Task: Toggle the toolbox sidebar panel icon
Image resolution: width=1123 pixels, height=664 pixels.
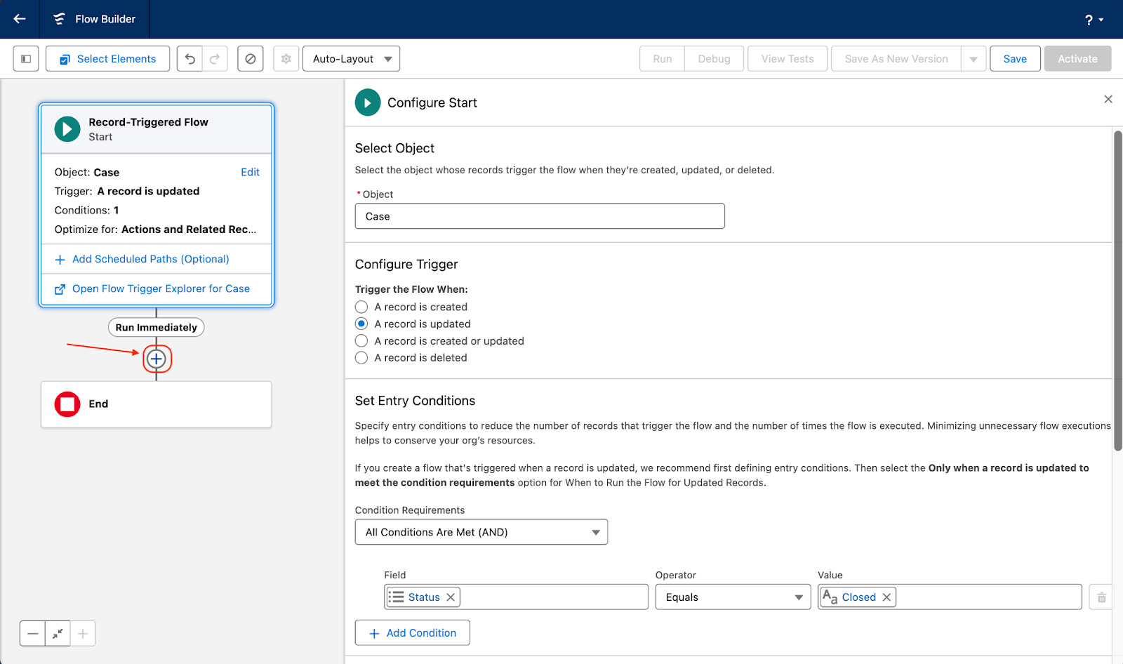Action: click(x=26, y=59)
